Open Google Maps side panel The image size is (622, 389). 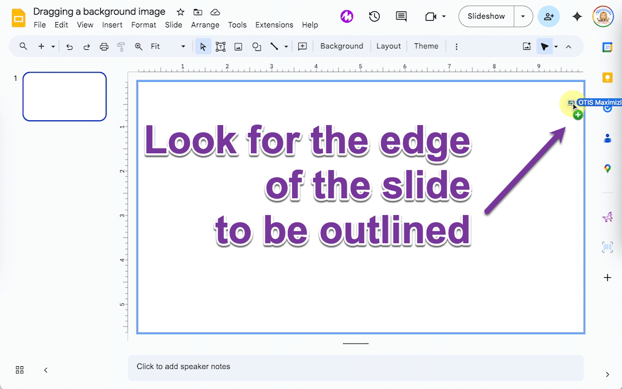[x=607, y=168]
